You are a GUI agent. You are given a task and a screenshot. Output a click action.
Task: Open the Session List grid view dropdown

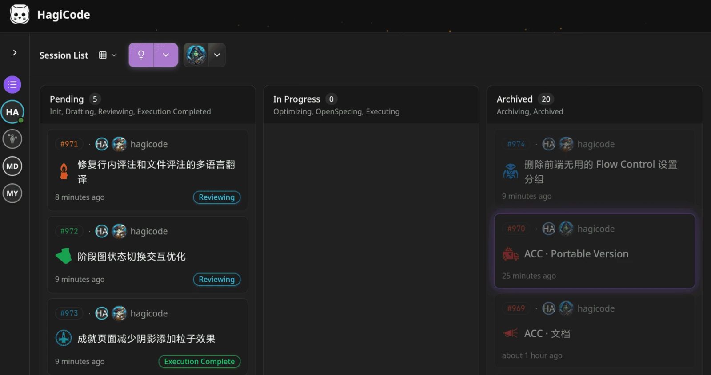108,55
